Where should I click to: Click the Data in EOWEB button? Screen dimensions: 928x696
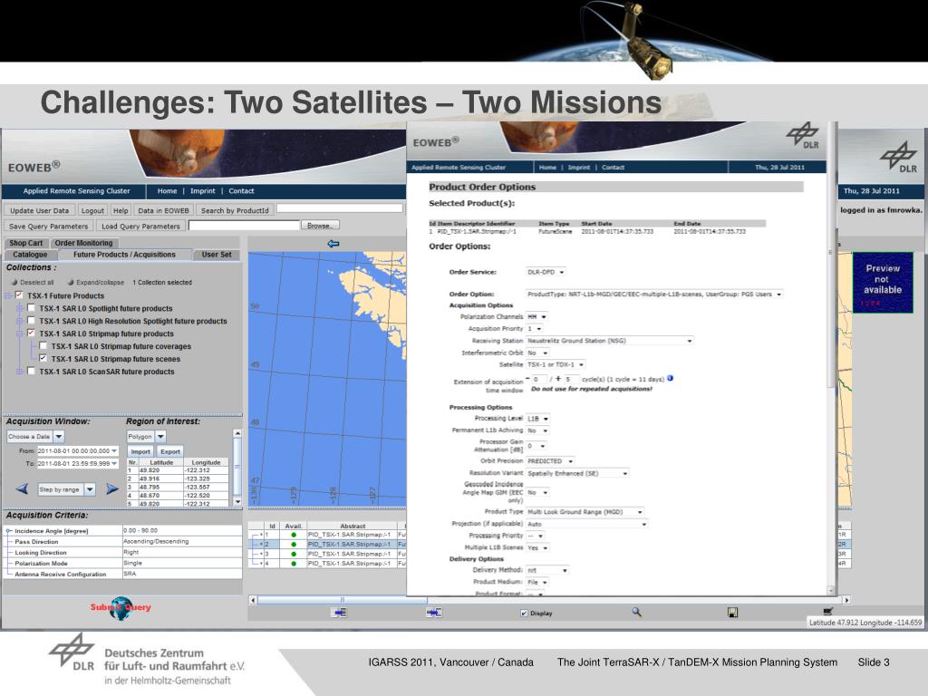[x=163, y=210]
